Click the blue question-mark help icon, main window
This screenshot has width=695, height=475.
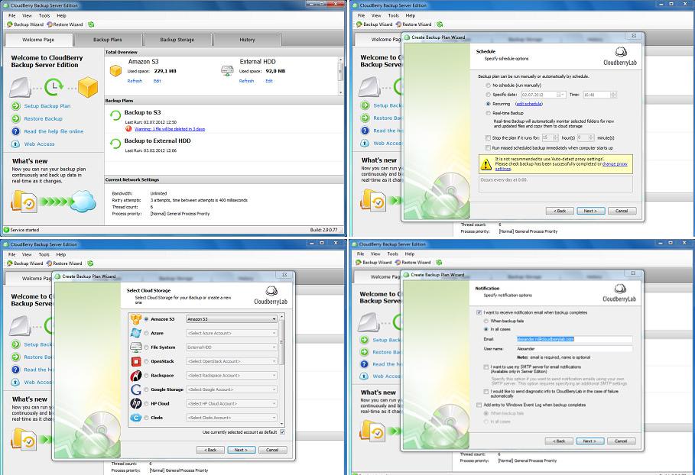(15, 131)
